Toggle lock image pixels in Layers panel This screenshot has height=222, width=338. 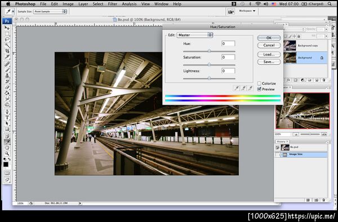(x=290, y=37)
